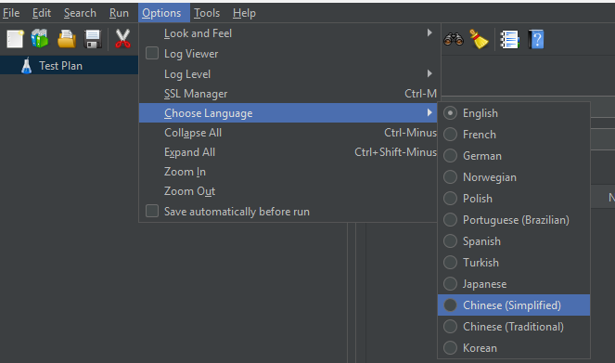This screenshot has width=615, height=363.
Task: Select the Norwegian radio button
Action: click(450, 177)
